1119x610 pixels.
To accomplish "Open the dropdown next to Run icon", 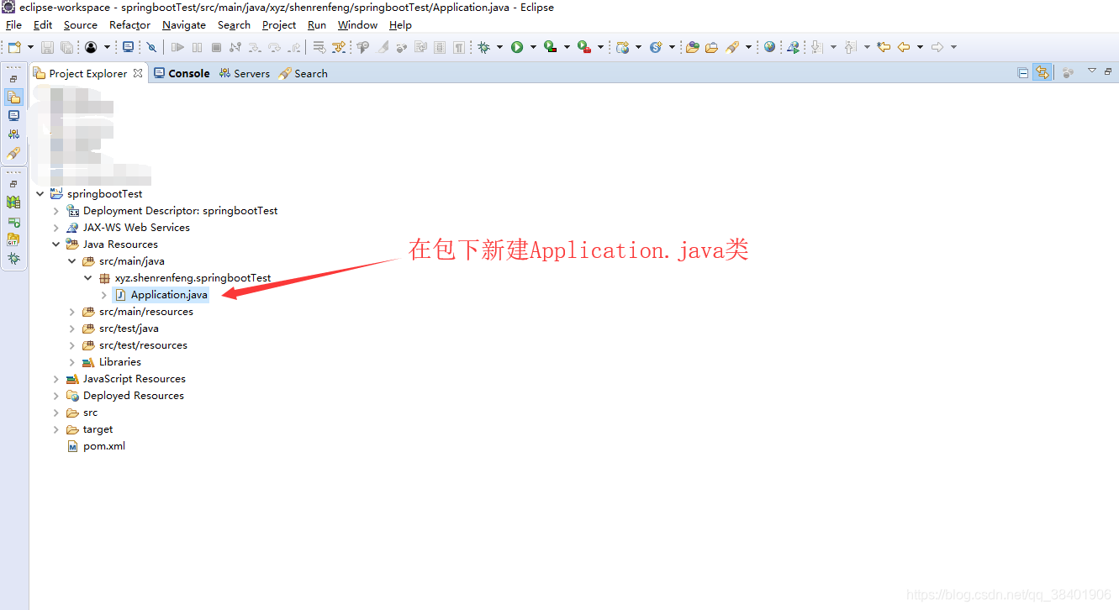I will coord(533,47).
